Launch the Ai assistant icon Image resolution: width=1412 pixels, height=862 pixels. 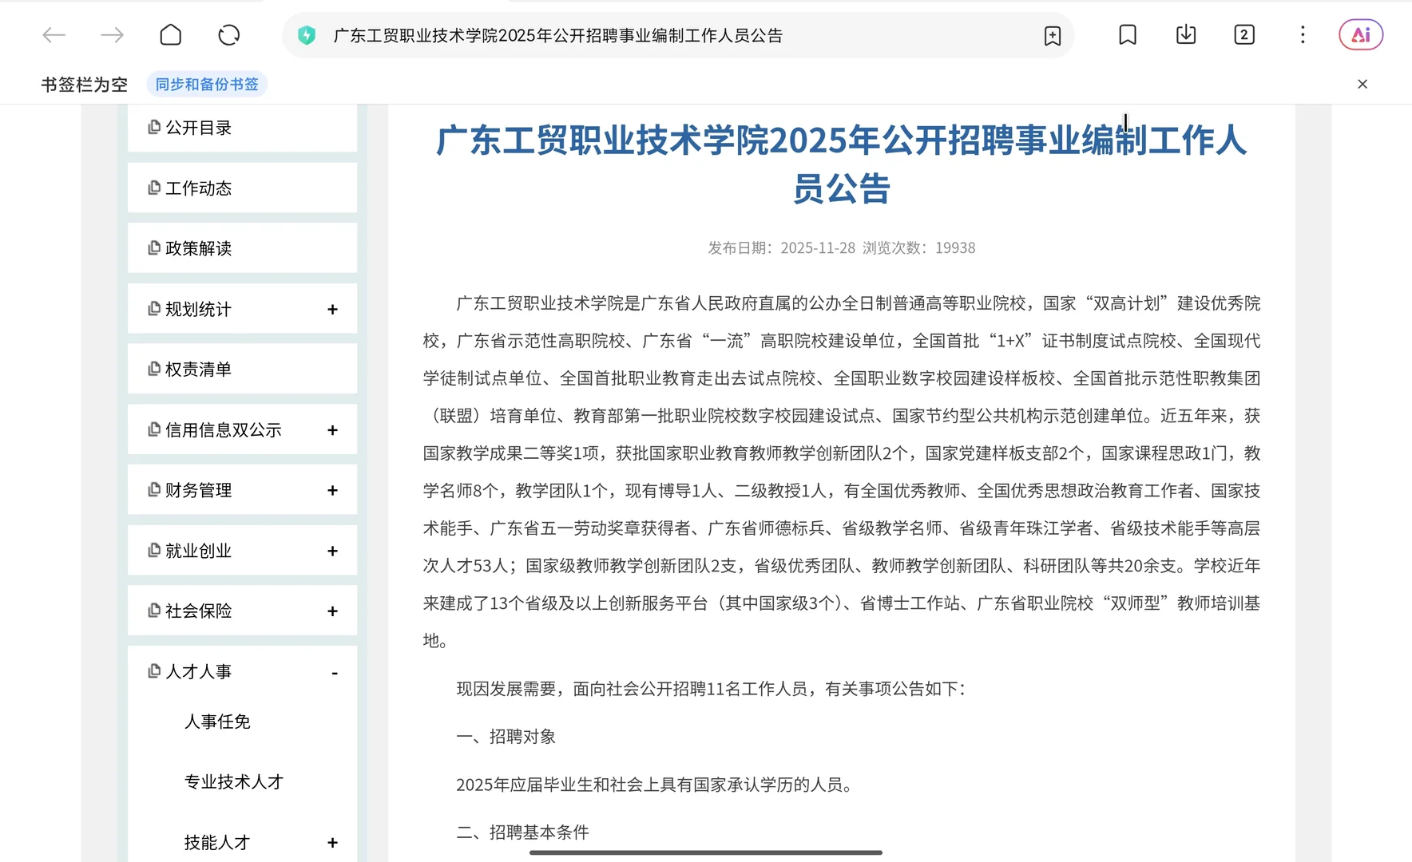pyautogui.click(x=1360, y=34)
